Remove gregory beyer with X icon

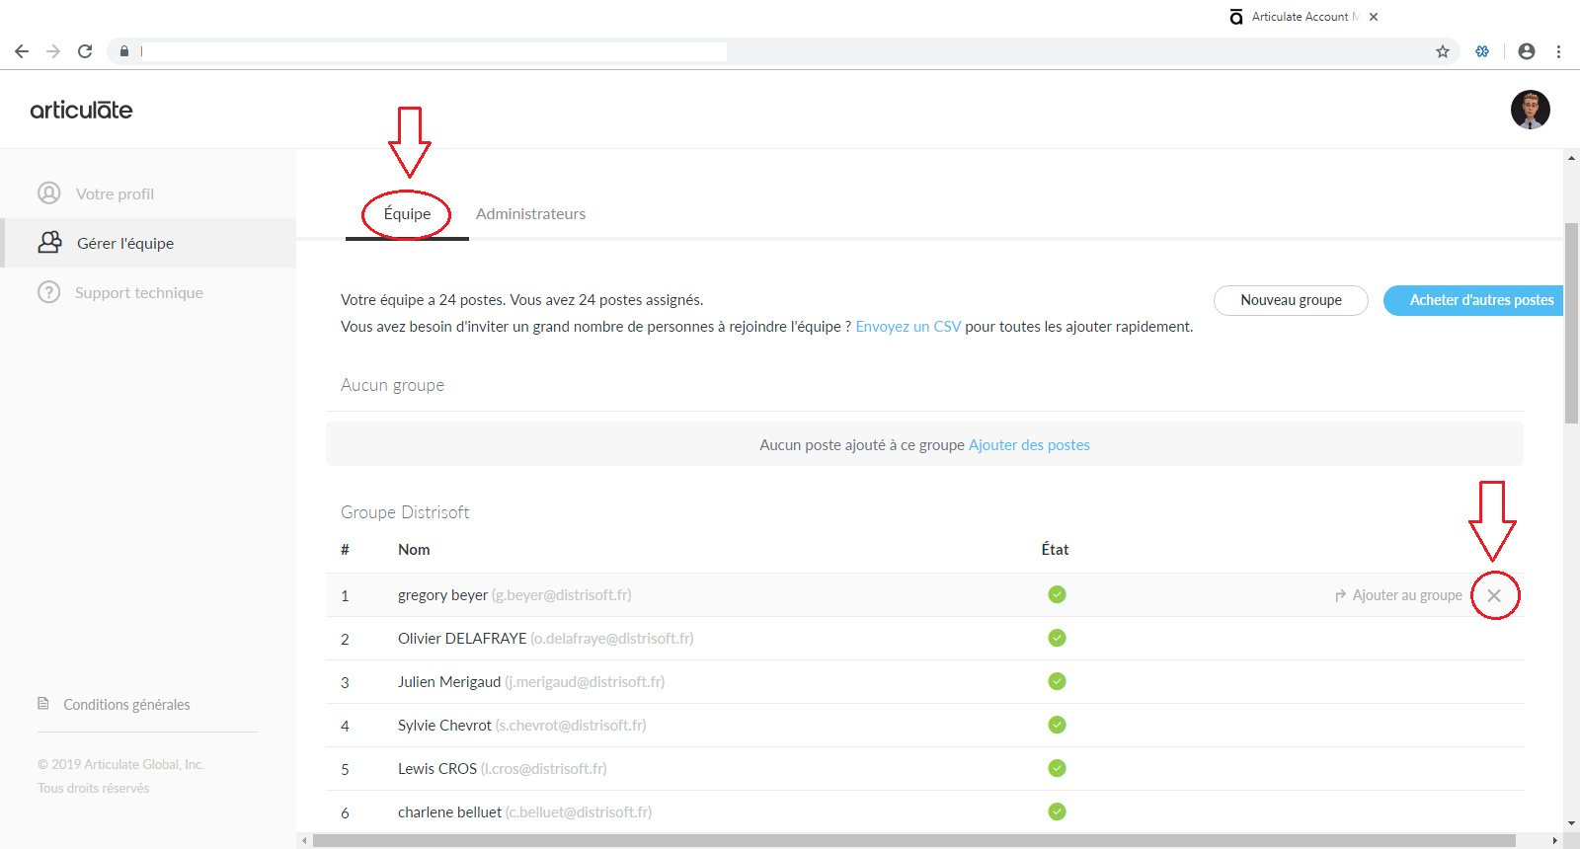coord(1494,595)
